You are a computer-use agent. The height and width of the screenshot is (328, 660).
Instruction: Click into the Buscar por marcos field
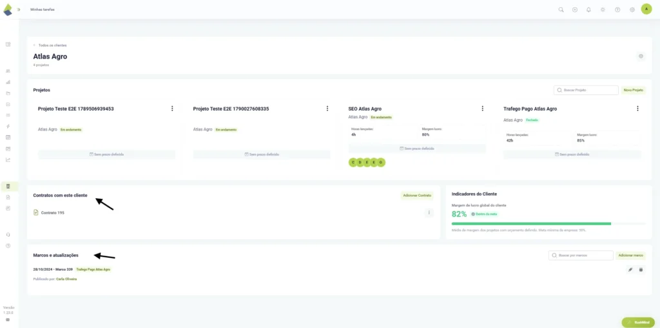pos(581,255)
